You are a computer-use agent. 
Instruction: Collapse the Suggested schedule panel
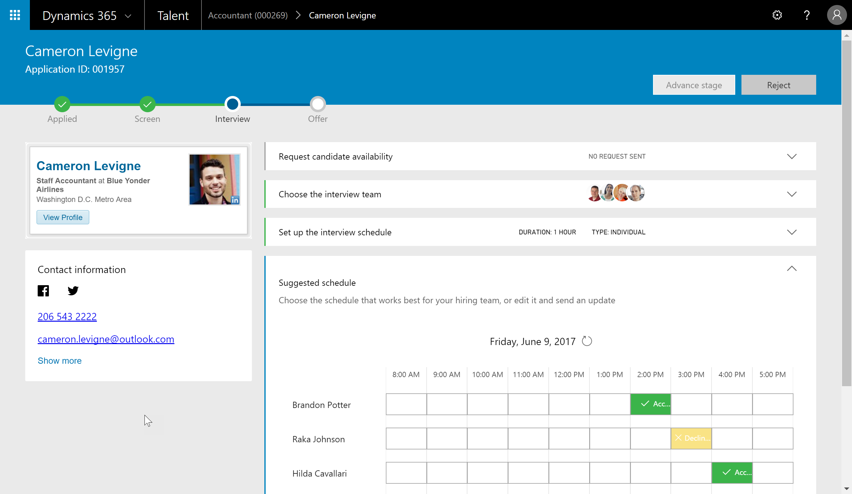coord(792,269)
